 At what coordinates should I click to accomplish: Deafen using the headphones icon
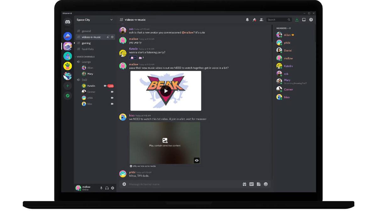coord(107,188)
